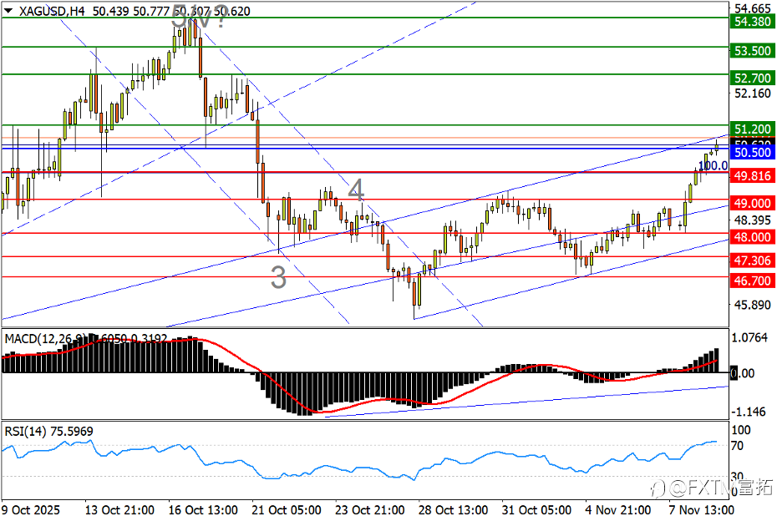Click the 100.0 Fibonacci level label
The height and width of the screenshot is (521, 782).
(x=713, y=165)
